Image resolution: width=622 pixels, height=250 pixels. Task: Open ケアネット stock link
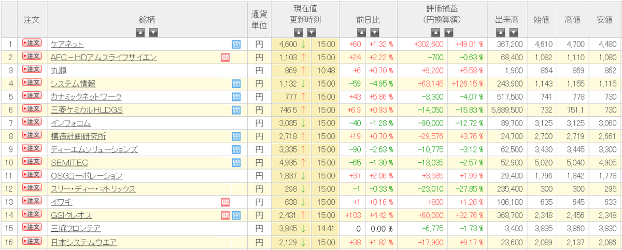coord(67,45)
